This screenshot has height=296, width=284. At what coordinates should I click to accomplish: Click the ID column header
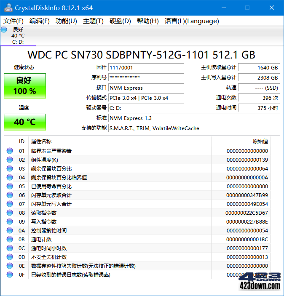[22, 141]
